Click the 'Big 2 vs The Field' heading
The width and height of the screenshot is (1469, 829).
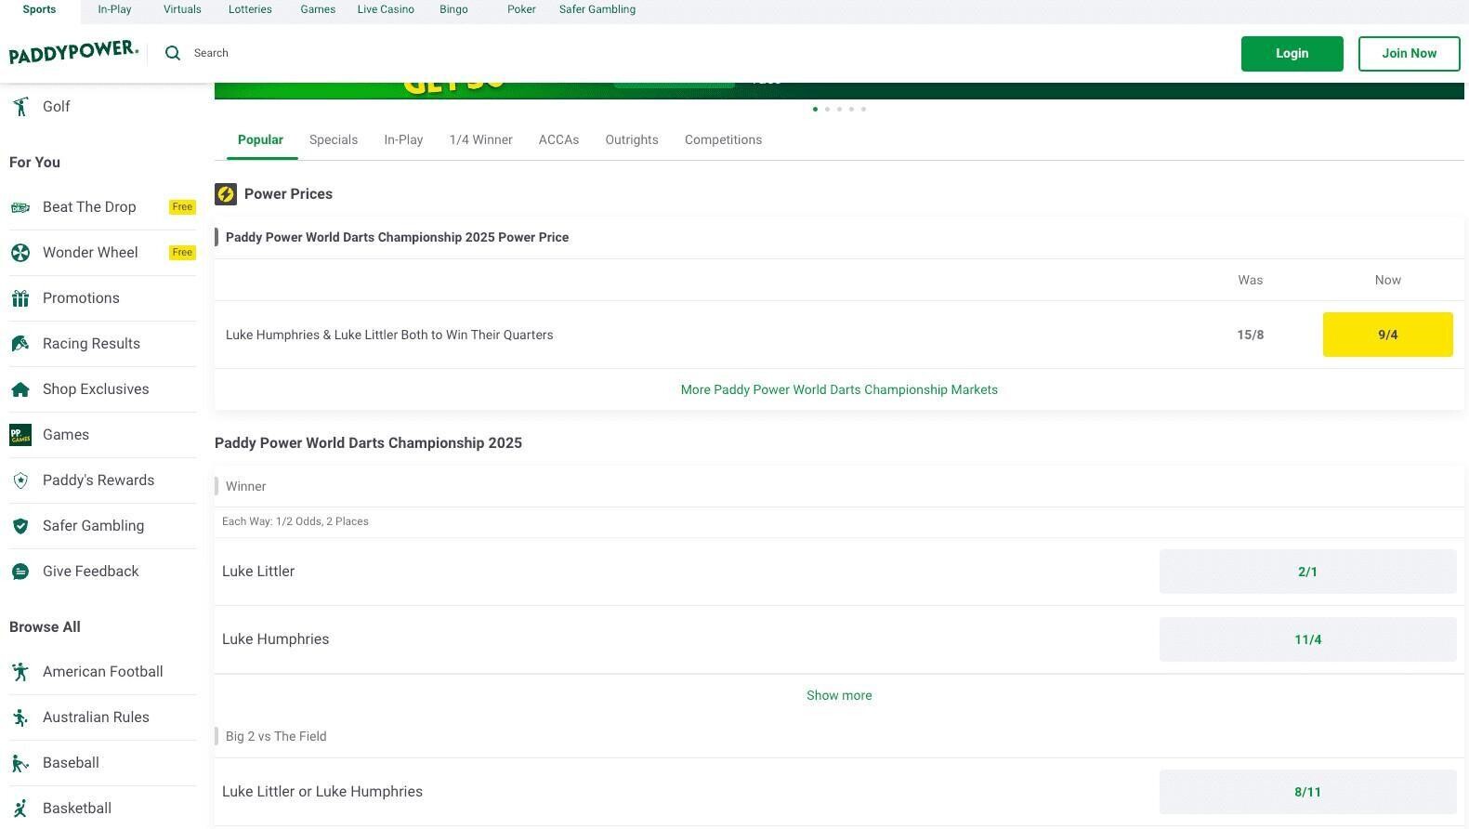[x=276, y=737]
